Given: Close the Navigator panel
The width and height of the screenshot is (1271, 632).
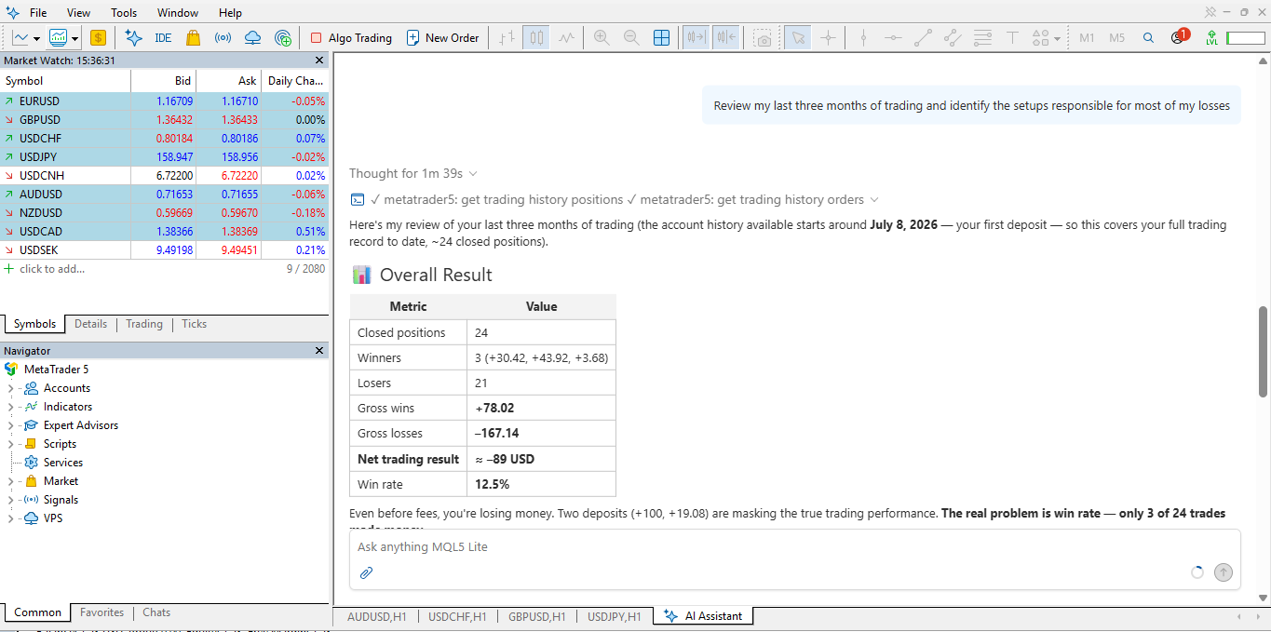Looking at the screenshot, I should point(319,351).
